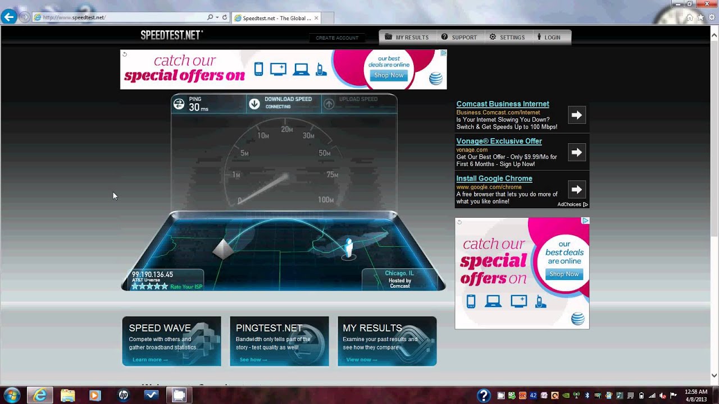719x404 pixels.
Task: Open the Support navigation item
Action: [459, 37]
